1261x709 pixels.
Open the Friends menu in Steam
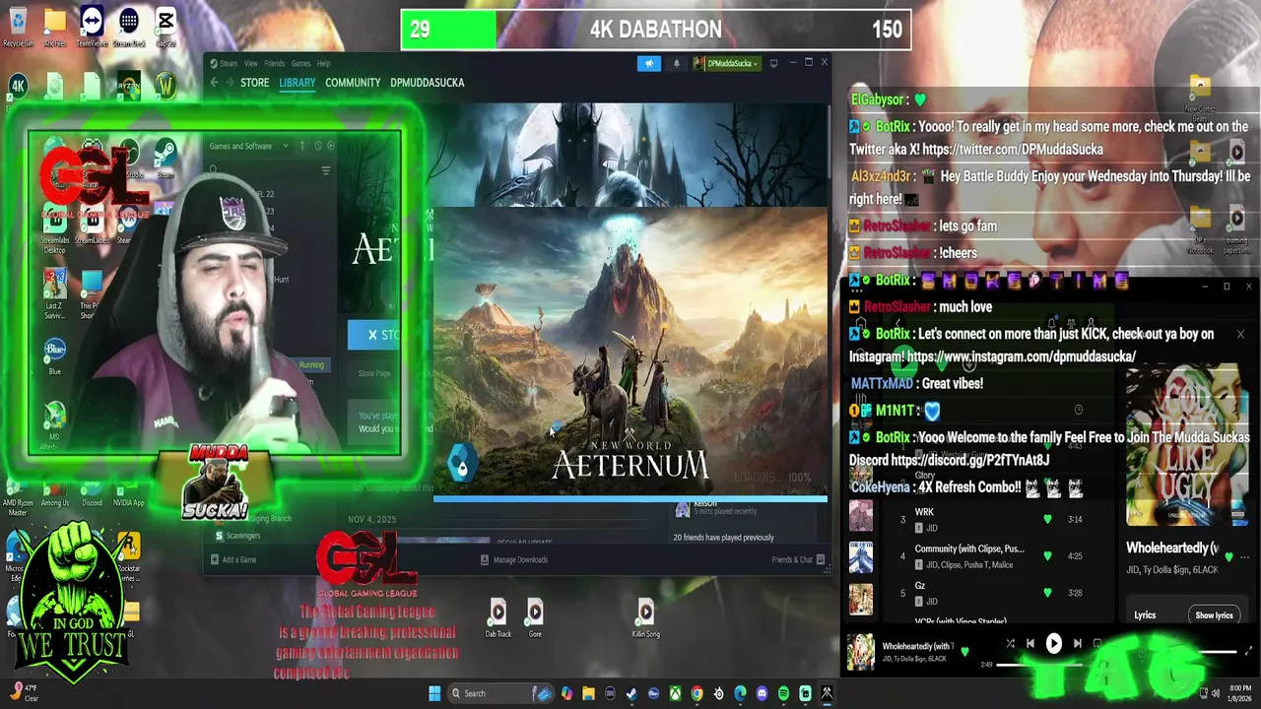click(x=274, y=63)
